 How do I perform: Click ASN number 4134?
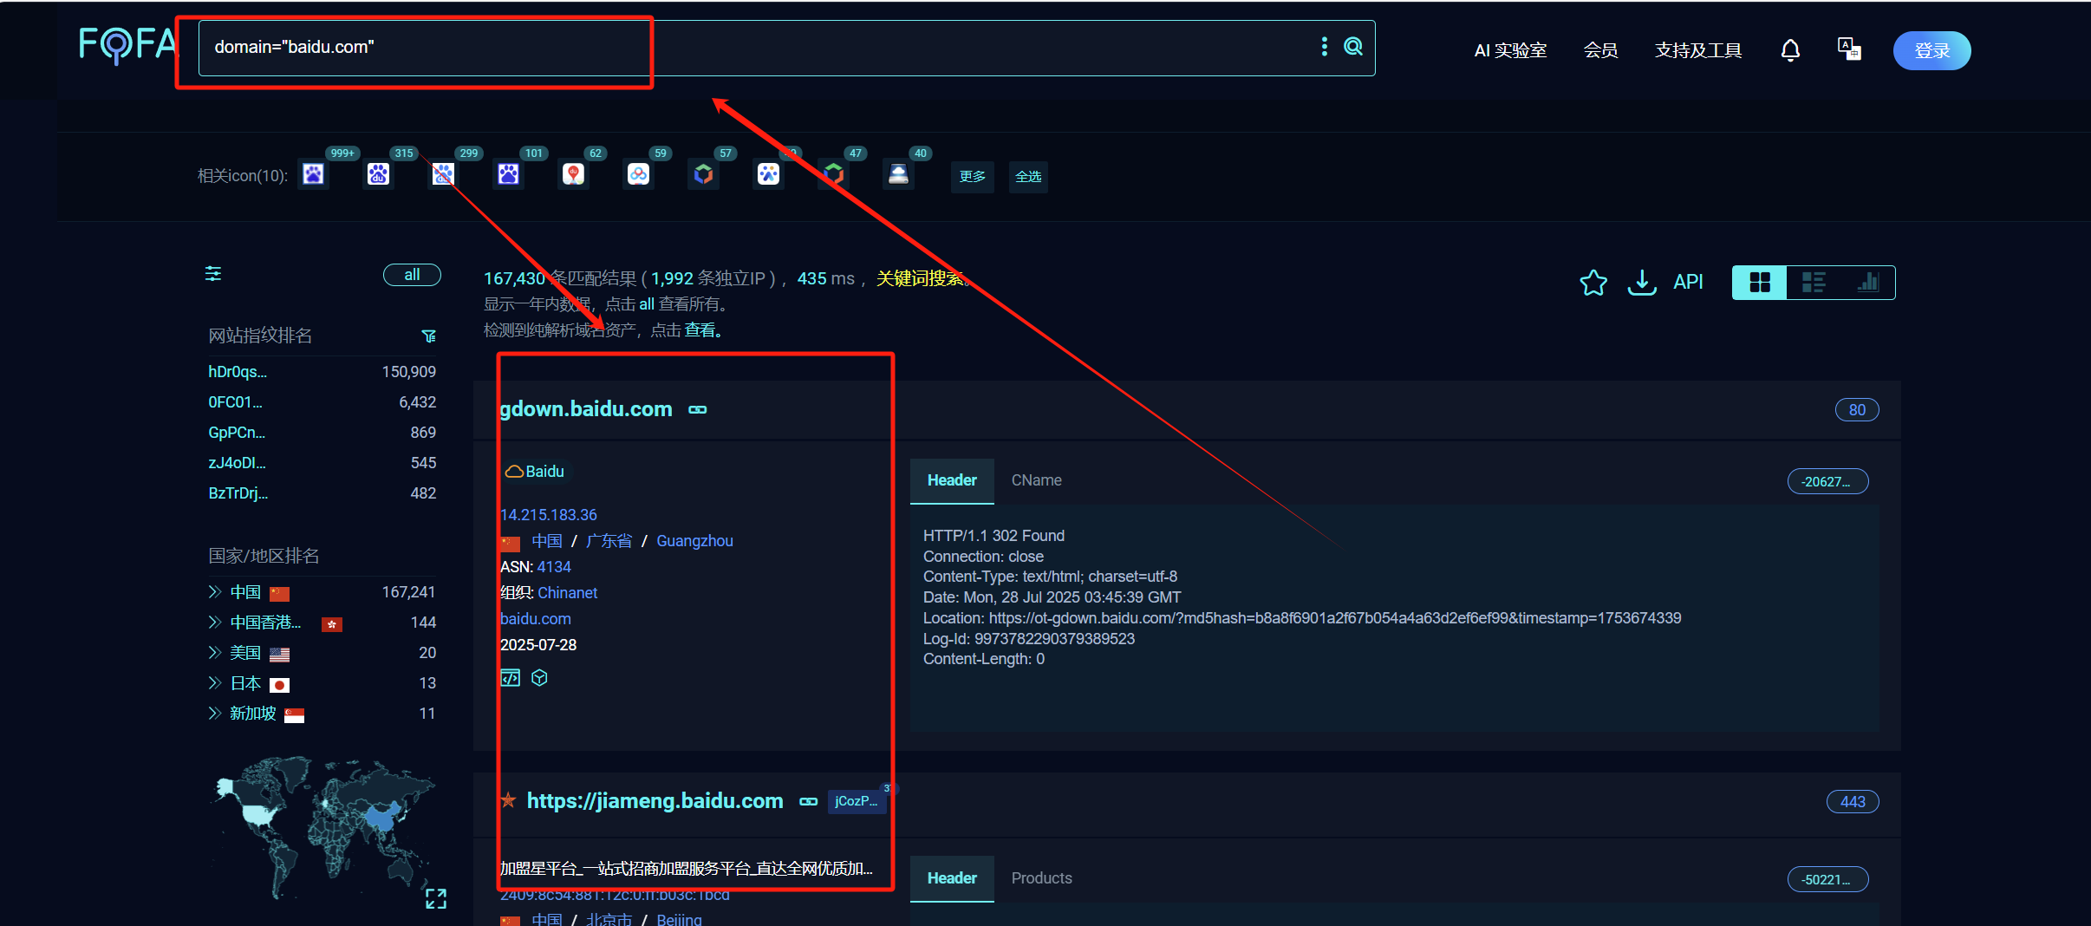point(554,567)
